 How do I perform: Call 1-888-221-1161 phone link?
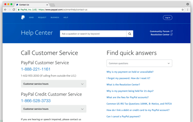tap(36, 69)
